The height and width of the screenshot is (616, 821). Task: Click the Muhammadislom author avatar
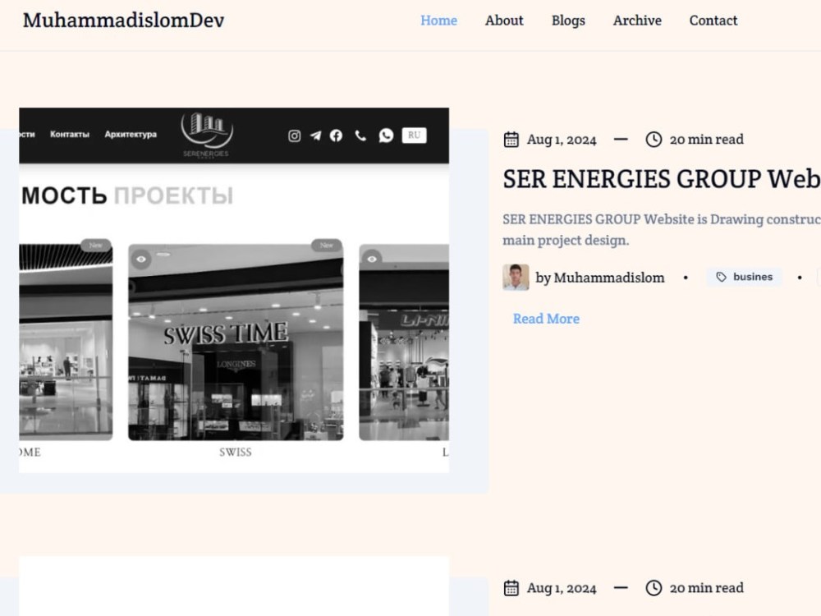516,277
